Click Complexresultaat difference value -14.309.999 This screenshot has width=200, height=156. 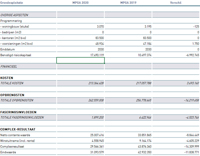[189, 146]
